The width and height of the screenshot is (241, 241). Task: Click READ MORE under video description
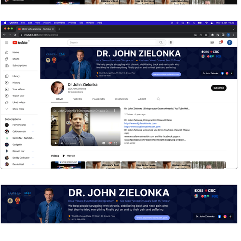click(130, 143)
